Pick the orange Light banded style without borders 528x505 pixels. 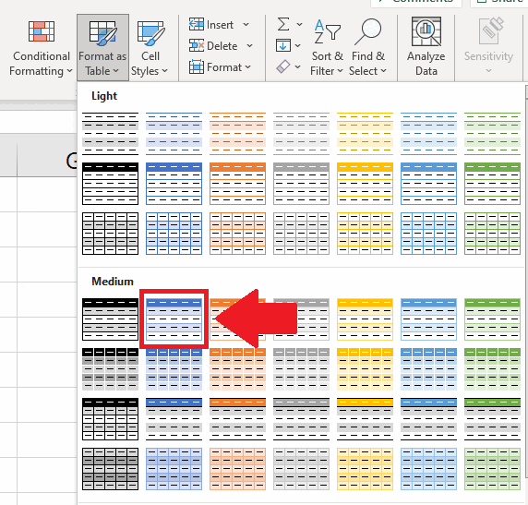pos(237,134)
